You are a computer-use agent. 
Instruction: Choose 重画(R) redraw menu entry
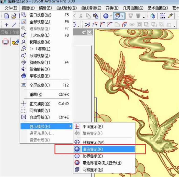click(47, 94)
